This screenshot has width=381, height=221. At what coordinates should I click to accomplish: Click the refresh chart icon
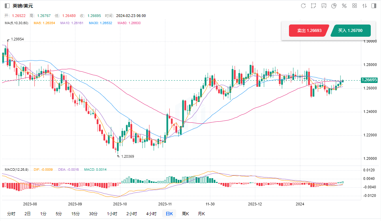303,6
